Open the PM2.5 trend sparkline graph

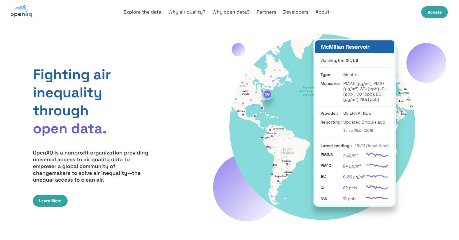tap(377, 154)
